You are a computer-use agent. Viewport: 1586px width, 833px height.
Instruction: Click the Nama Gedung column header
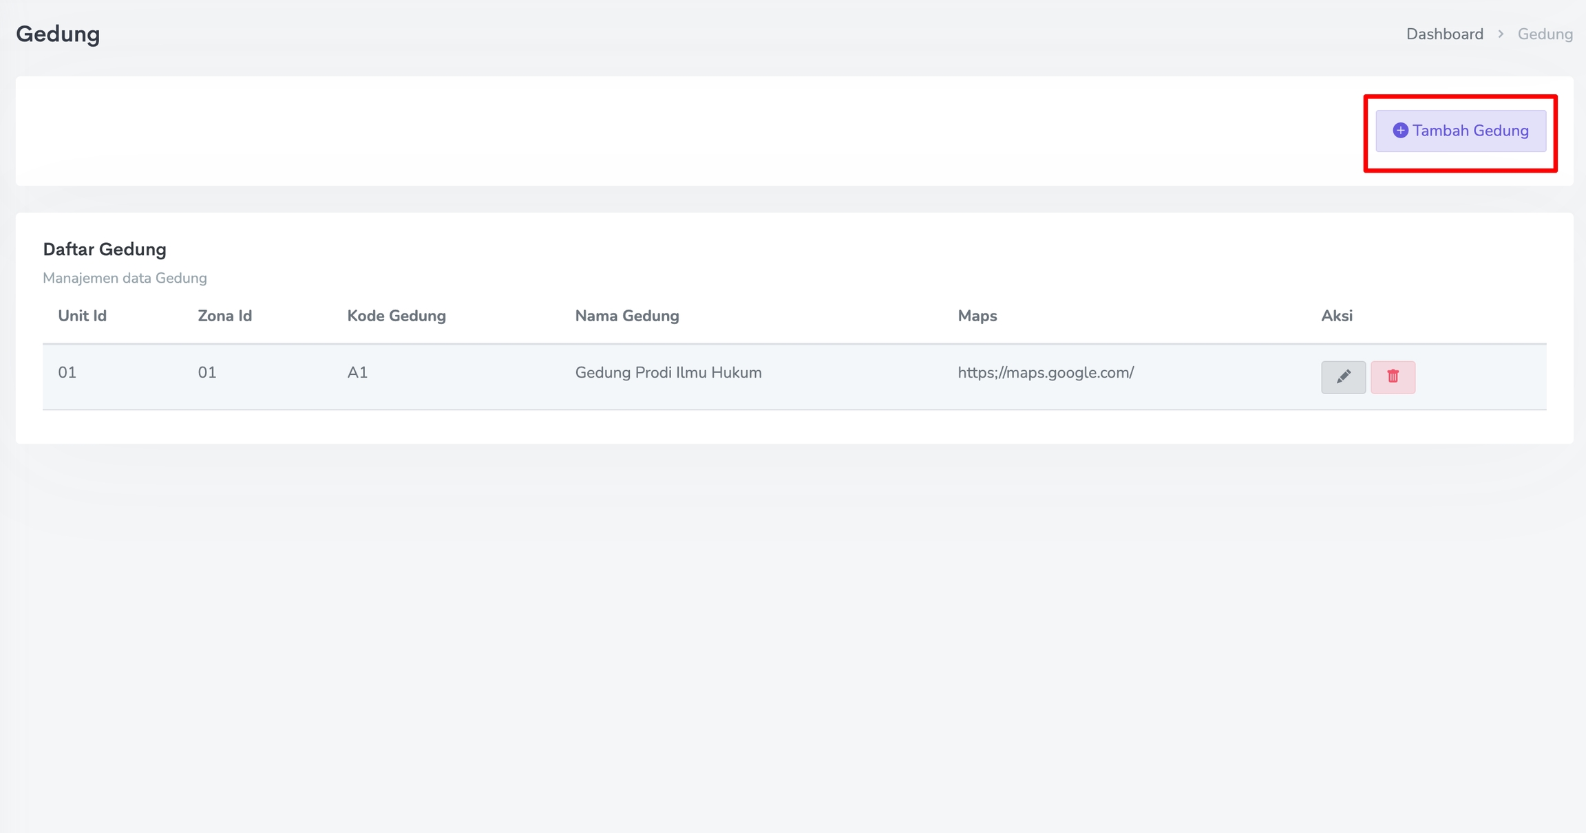(626, 316)
